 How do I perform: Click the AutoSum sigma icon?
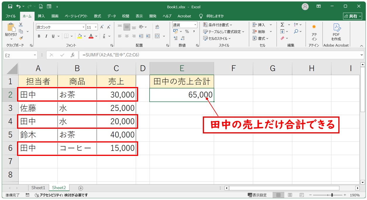(x=282, y=25)
